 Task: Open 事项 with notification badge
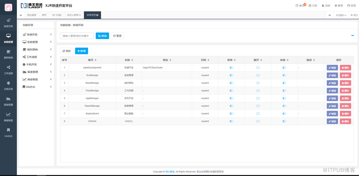[x=300, y=6]
